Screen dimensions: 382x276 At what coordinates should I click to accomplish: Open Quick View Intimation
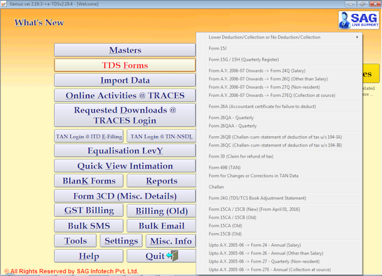[125, 166]
